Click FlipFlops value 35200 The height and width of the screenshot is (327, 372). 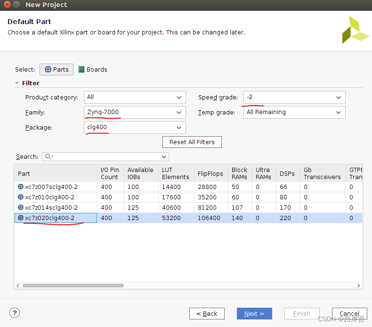[207, 197]
